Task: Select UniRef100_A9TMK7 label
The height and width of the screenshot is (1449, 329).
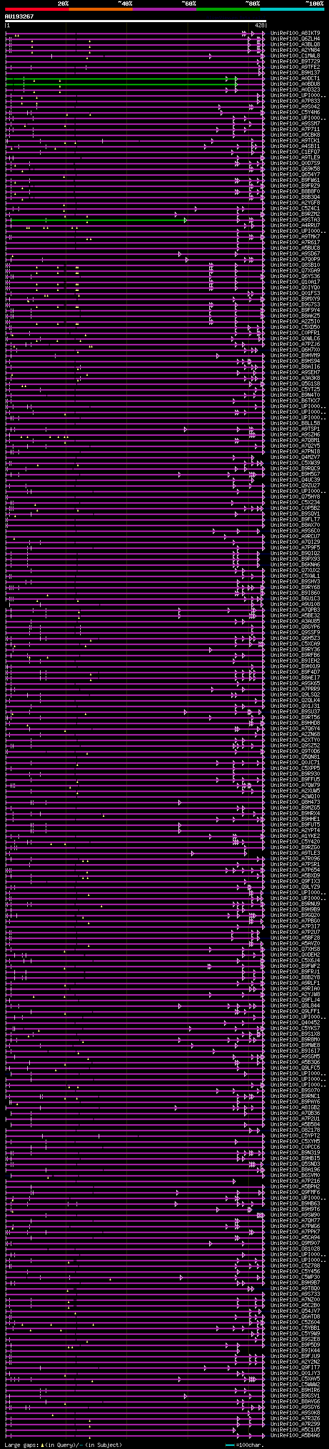Action: click(295, 237)
